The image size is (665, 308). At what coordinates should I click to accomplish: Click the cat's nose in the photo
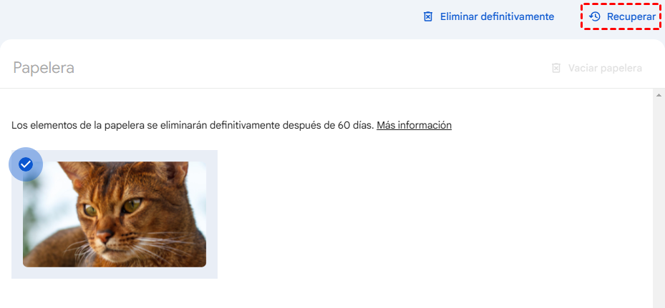[104, 234]
